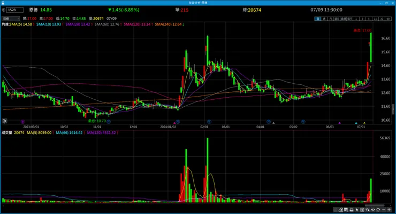Open the 日線 chart period dropdown
The width and height of the screenshot is (396, 214).
[11, 18]
